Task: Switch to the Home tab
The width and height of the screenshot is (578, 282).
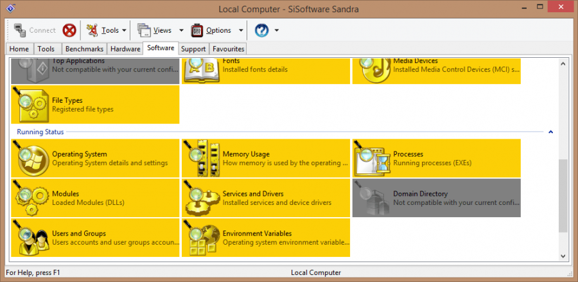Action: click(19, 49)
